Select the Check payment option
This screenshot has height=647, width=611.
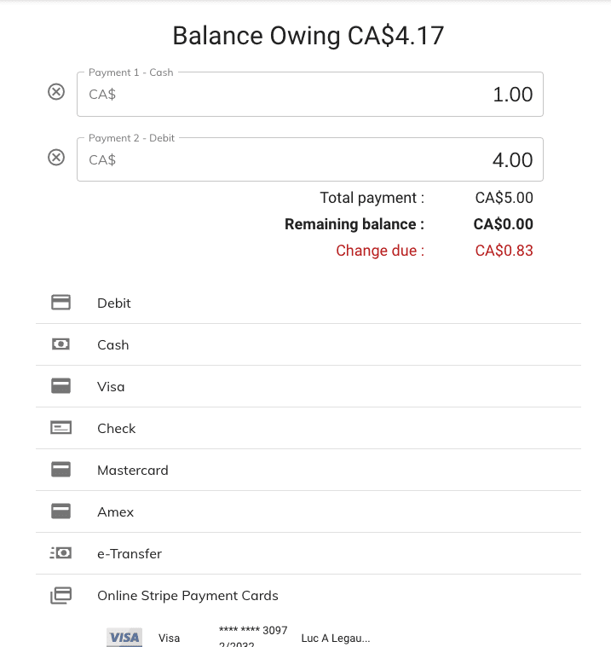pyautogui.click(x=117, y=428)
